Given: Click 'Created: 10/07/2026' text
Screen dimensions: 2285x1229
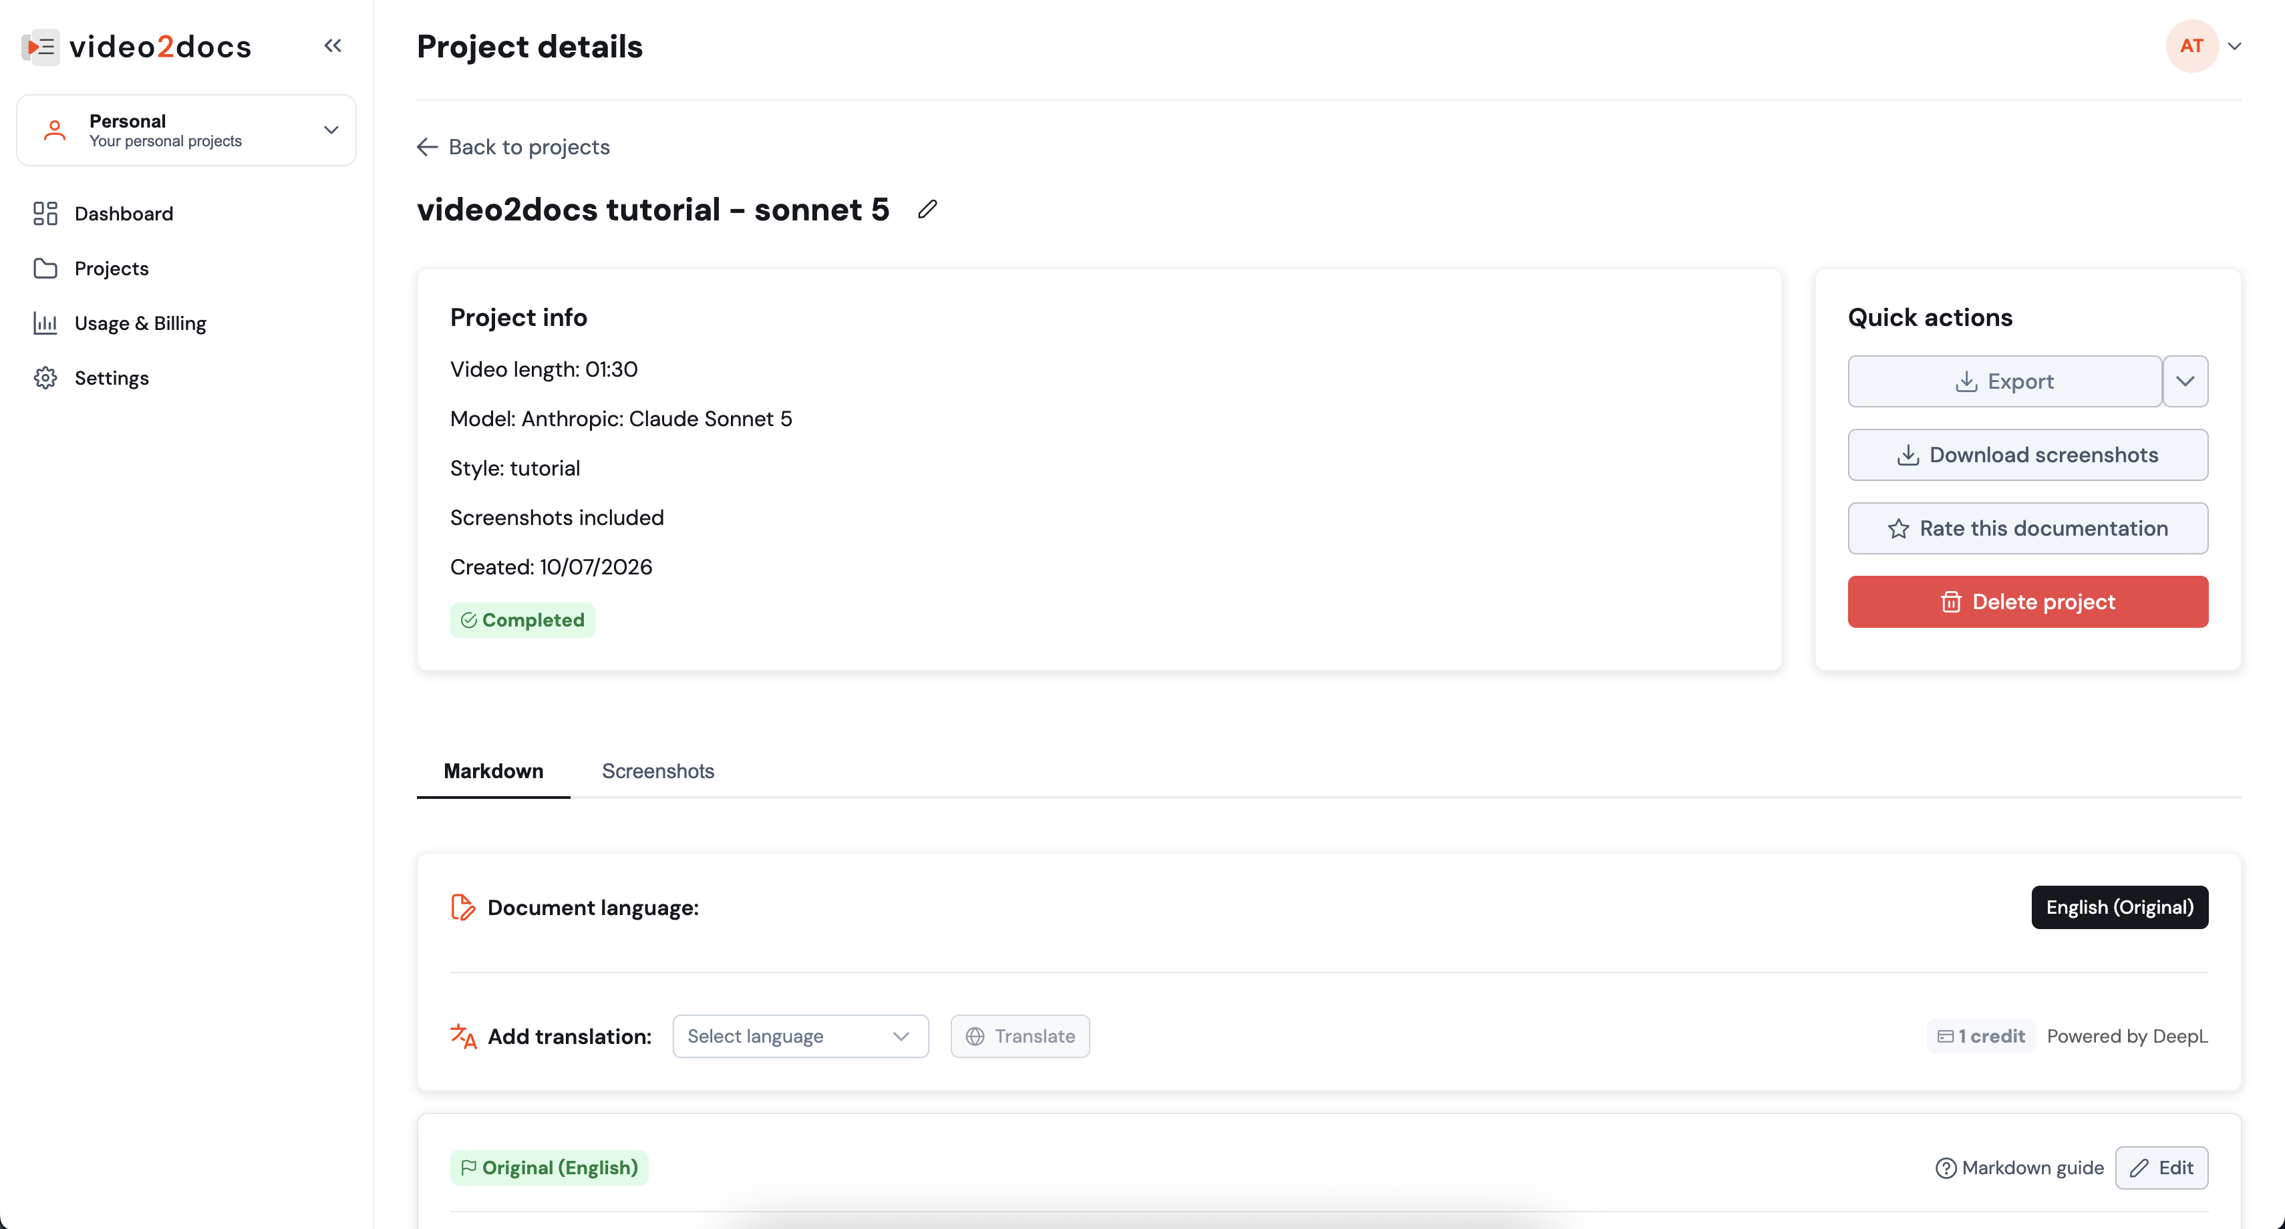Looking at the screenshot, I should (551, 566).
